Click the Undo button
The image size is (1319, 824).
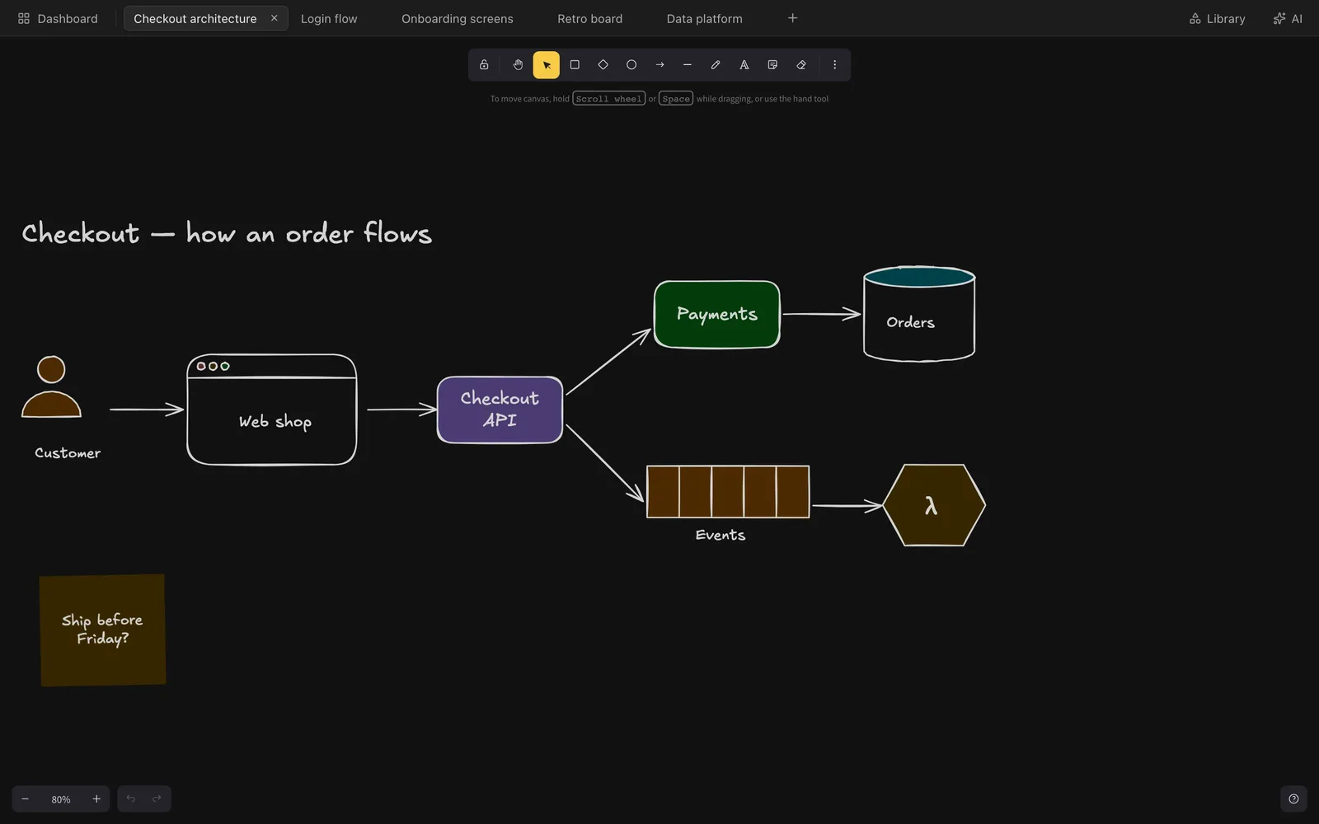tap(130, 799)
